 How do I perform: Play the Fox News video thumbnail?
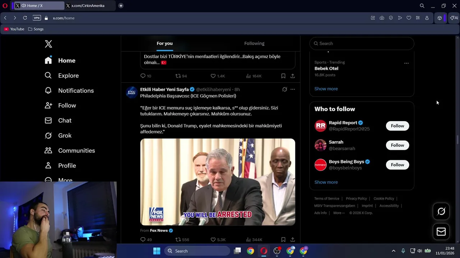coord(218,182)
